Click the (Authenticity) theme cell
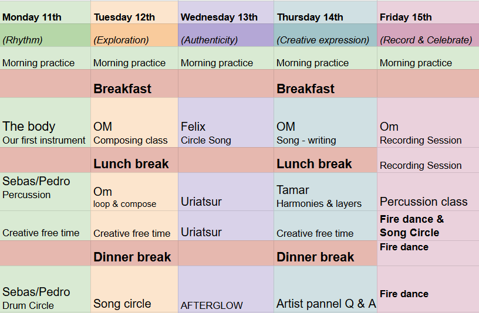This screenshot has height=313, width=479. (x=226, y=35)
